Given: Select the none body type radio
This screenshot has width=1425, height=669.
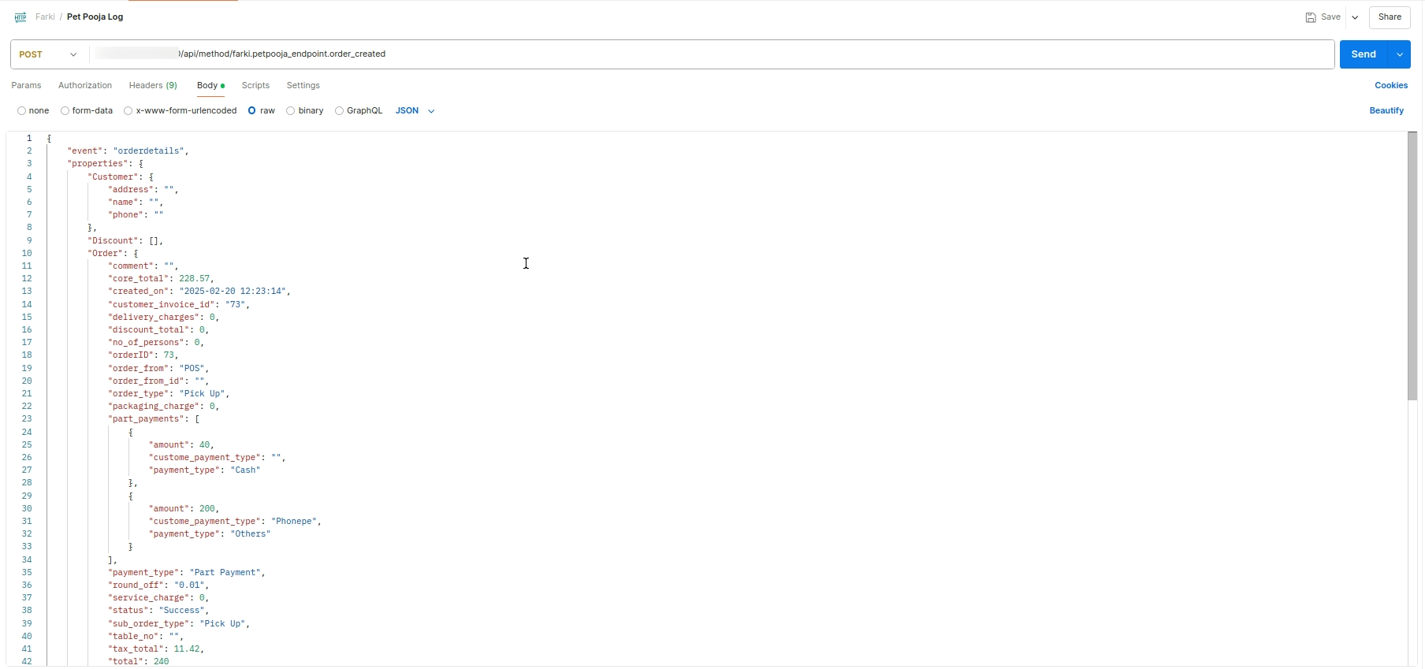Looking at the screenshot, I should pos(21,111).
